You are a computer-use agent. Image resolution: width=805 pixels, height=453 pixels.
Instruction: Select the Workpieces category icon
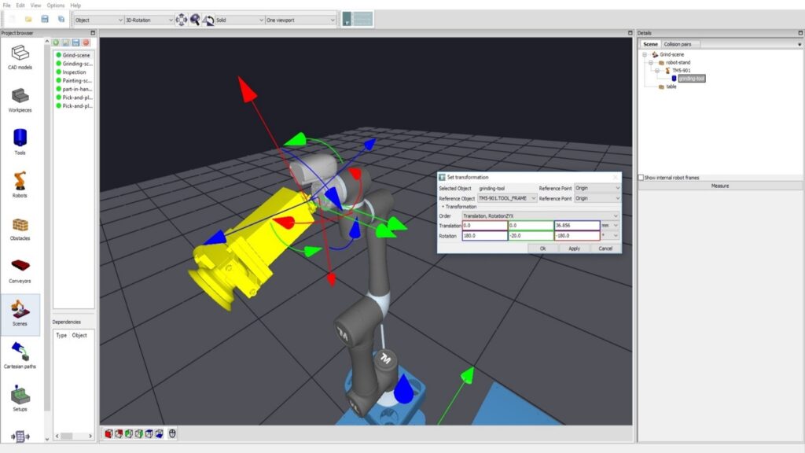pos(20,98)
